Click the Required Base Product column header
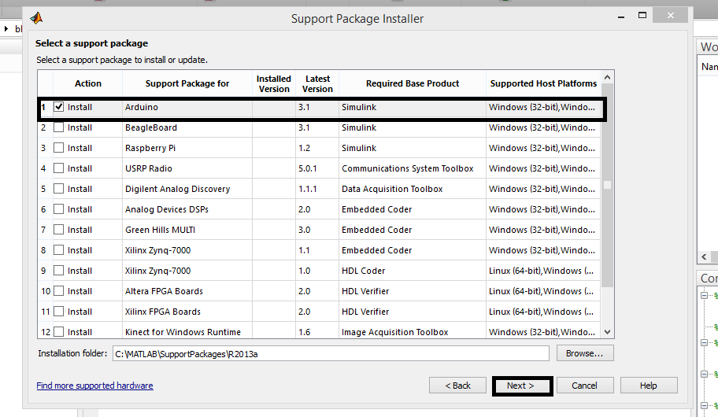This screenshot has width=718, height=417. [x=412, y=83]
